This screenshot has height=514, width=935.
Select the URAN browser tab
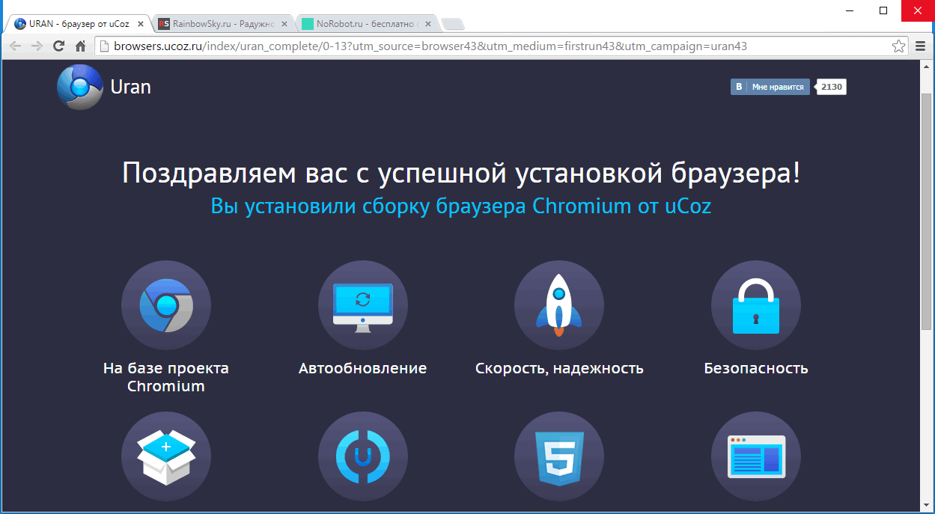(79, 24)
